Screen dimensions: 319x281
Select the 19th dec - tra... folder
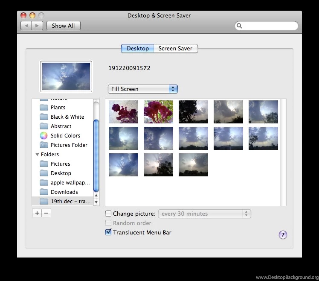click(62, 201)
